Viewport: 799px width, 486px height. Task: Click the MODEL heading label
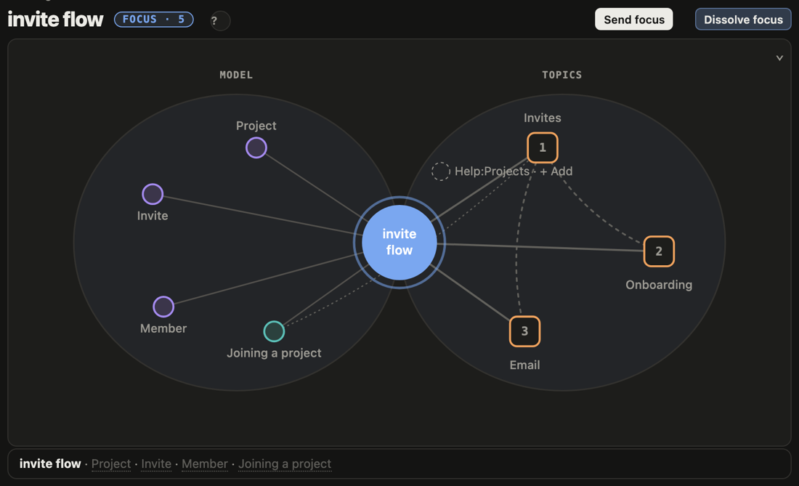coord(236,75)
